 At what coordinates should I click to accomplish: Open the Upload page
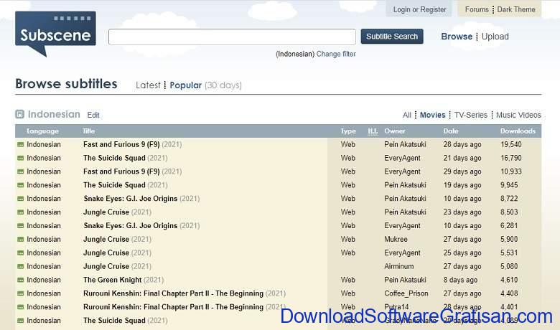point(495,37)
